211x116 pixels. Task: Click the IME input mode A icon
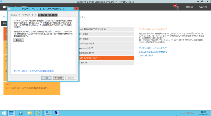pos(195,113)
